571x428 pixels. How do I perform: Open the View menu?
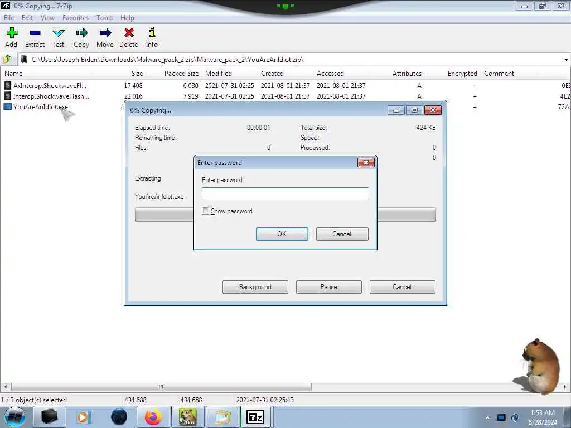point(47,18)
